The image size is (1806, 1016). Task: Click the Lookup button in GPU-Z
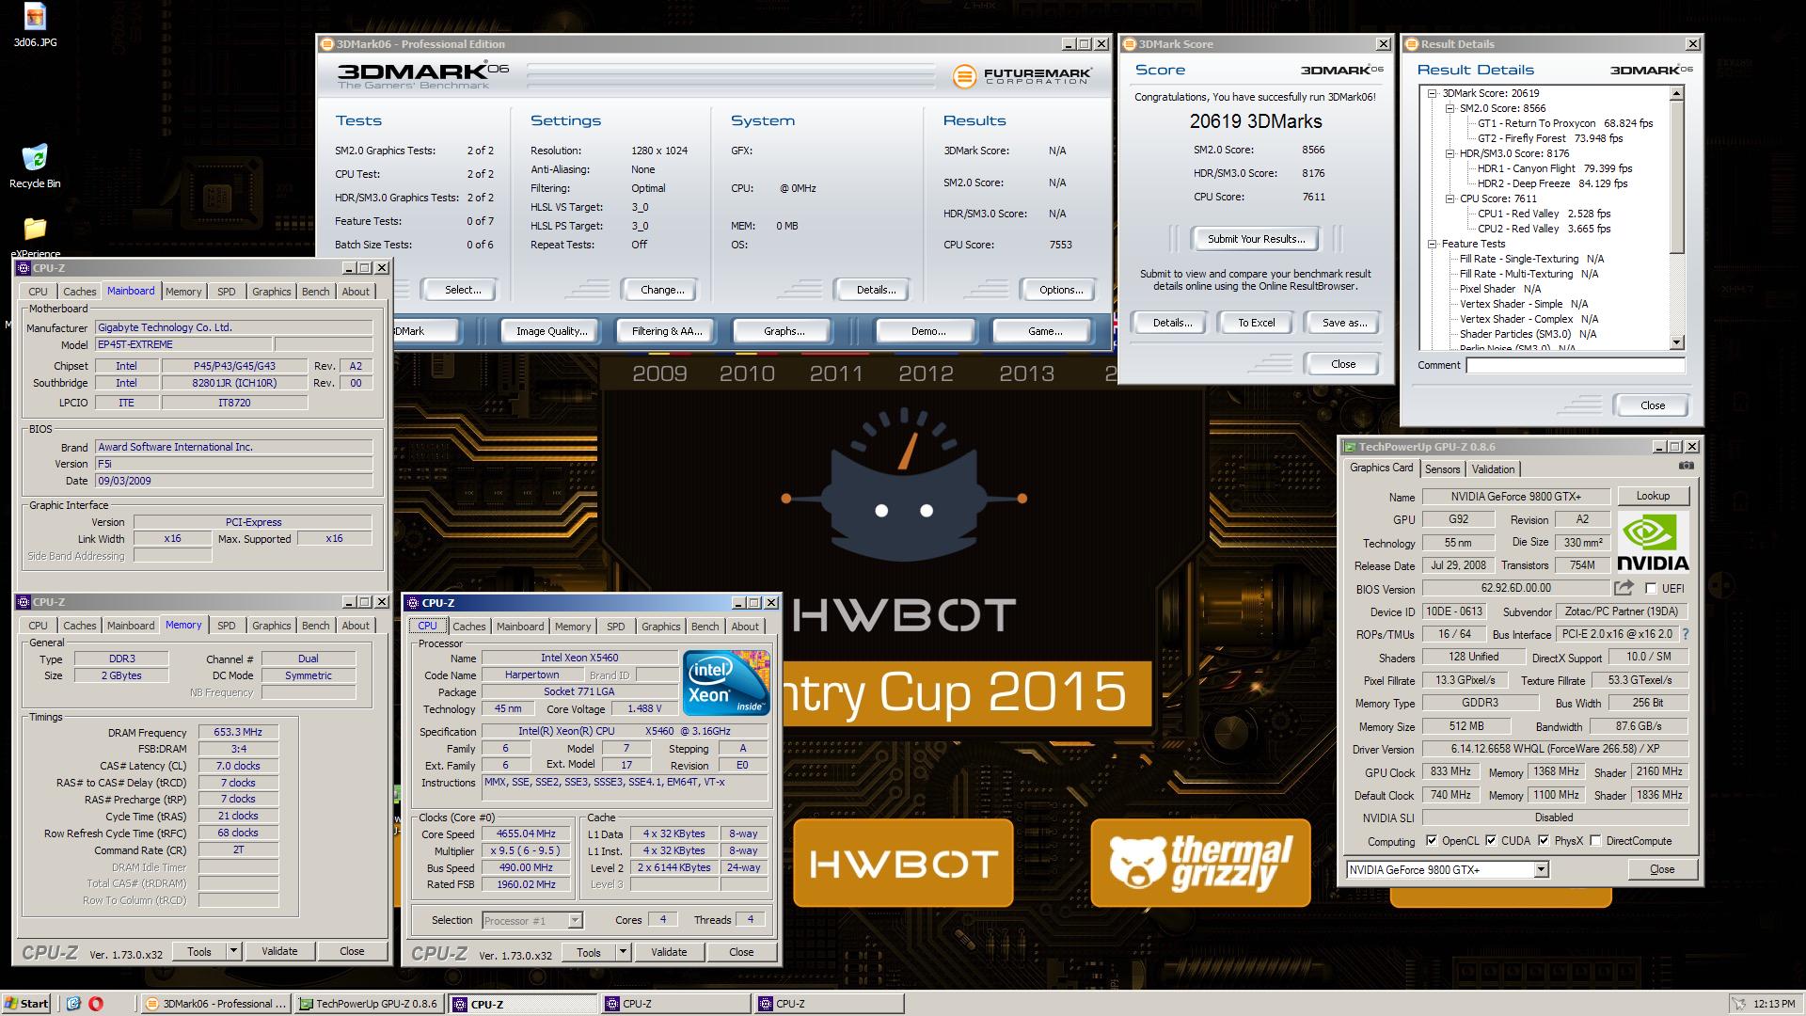1653,496
